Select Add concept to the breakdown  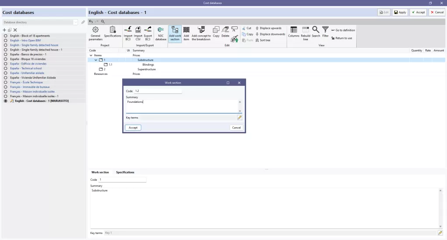click(x=201, y=34)
